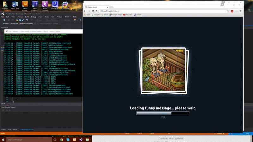This screenshot has height=142, width=253.
Task: Open the Word 2016 desktop shortcut
Action: click(15, 5)
